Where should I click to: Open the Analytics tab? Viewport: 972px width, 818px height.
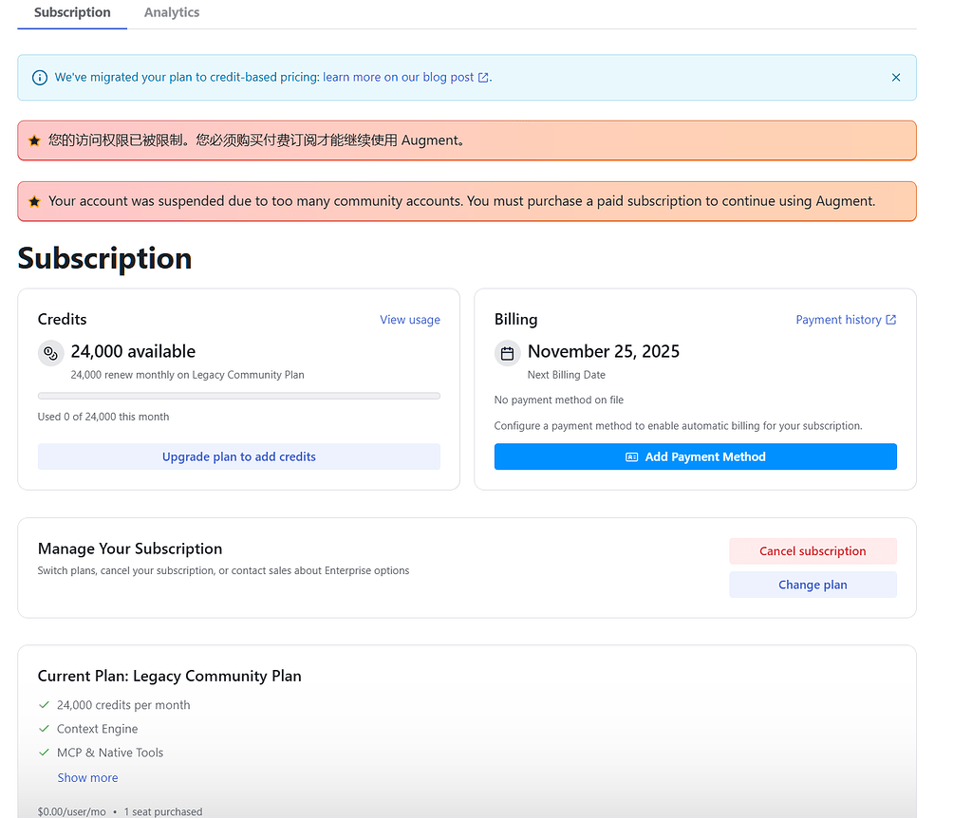tap(172, 13)
